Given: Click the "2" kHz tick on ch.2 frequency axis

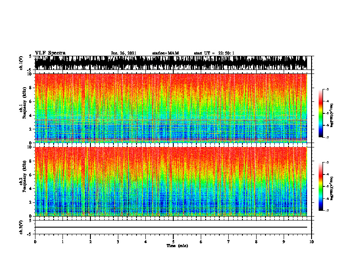Looking at the screenshot, I should click(x=31, y=202).
